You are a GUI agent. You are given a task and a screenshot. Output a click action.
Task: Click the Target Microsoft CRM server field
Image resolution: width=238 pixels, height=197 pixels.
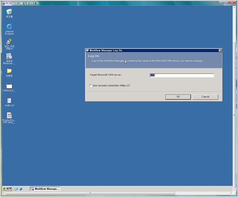click(x=182, y=75)
